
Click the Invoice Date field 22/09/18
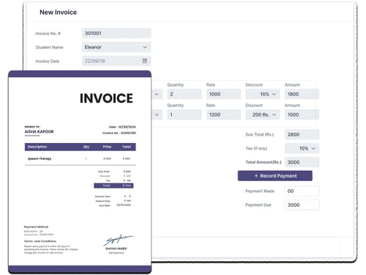click(116, 61)
